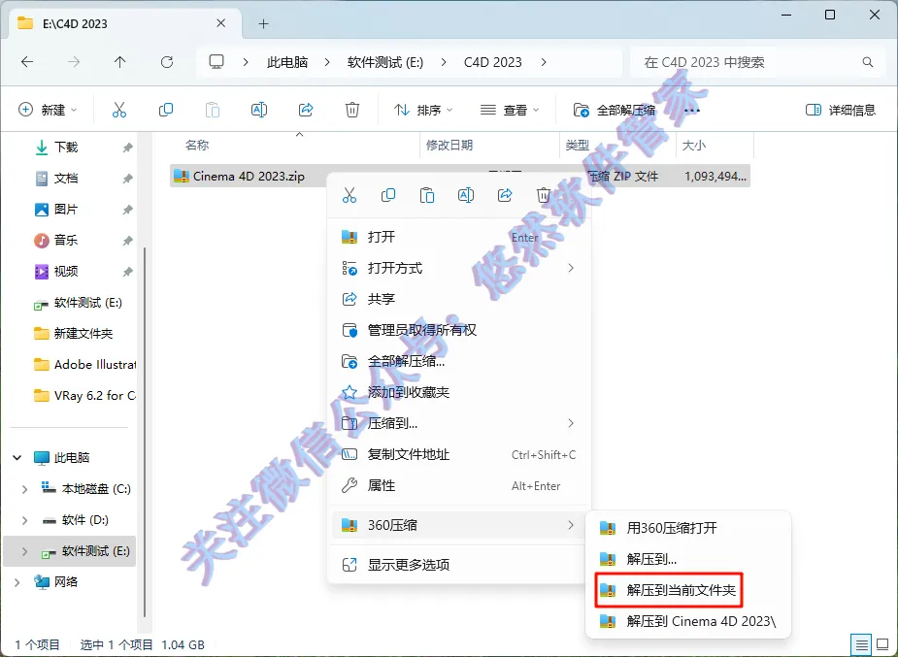This screenshot has width=898, height=657.
Task: Refresh the current folder
Action: 167,62
